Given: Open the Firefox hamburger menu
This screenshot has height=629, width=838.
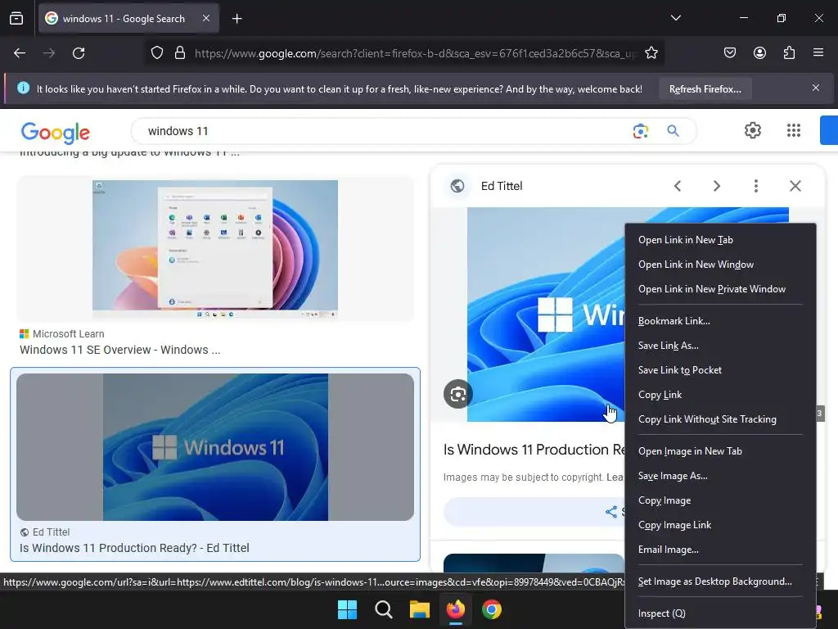Looking at the screenshot, I should coord(818,53).
